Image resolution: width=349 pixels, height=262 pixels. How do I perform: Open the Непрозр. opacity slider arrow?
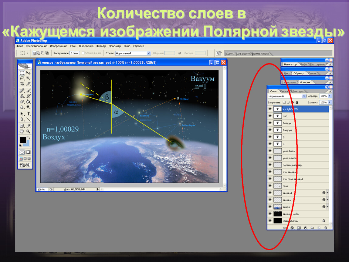330,96
